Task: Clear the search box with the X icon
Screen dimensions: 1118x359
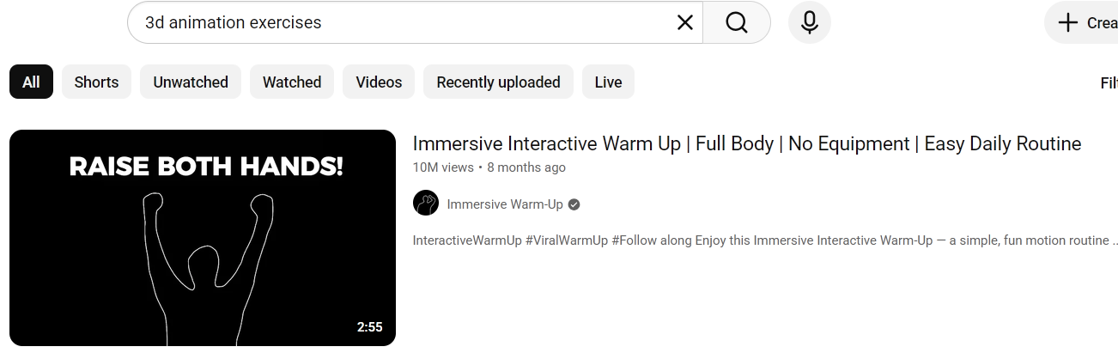Action: click(684, 22)
